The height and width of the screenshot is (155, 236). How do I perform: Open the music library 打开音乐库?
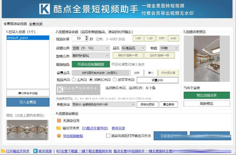coord(168,73)
